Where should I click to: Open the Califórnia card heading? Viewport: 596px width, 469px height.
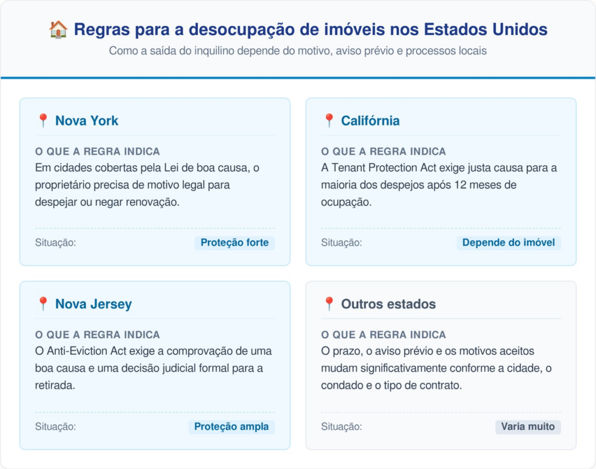click(x=370, y=120)
